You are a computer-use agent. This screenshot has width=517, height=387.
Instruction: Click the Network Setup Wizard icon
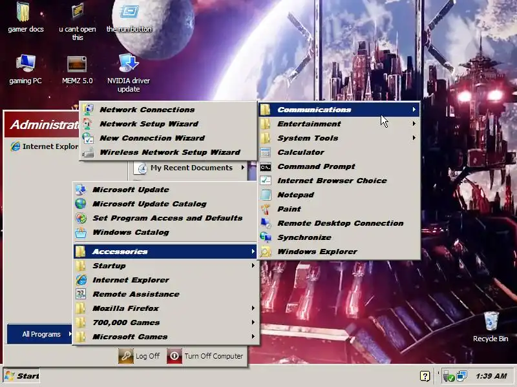coord(88,124)
